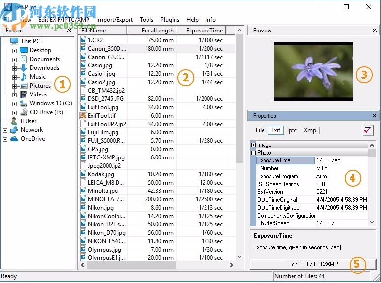Image resolution: width=381 pixels, height=283 pixels.
Task: Click the properties options icon beside Xmp
Action: pos(367,130)
